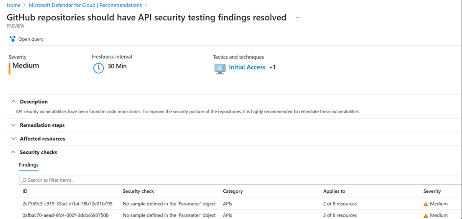Click the search magnifier icon in filter box
Image resolution: width=462 pixels, height=219 pixels.
[x=23, y=180]
